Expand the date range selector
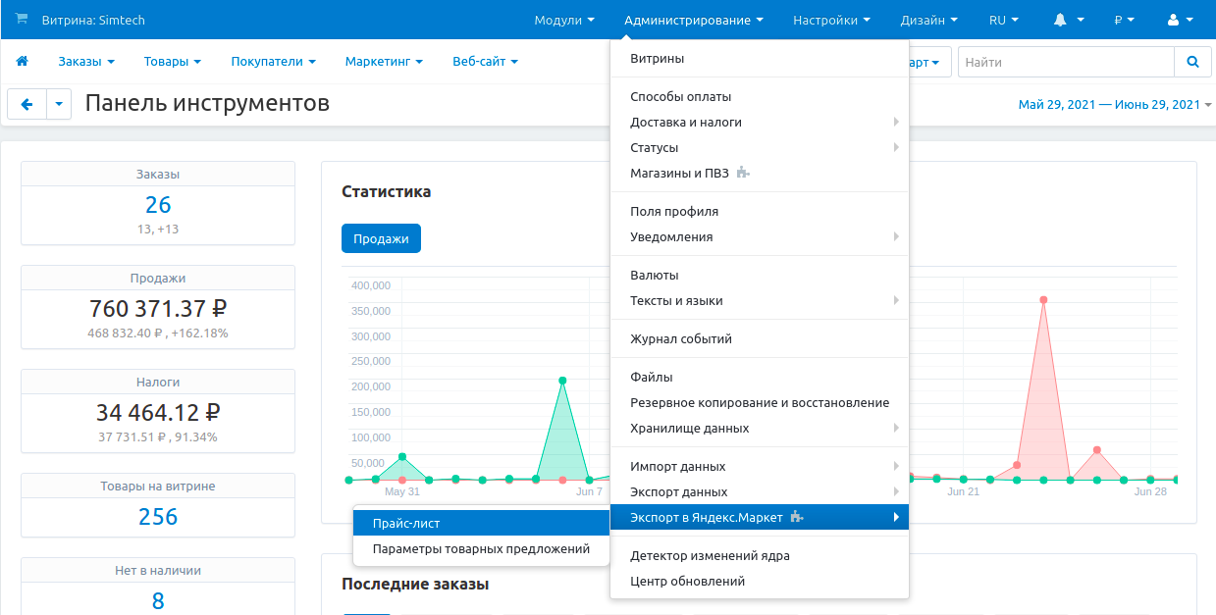Viewport: 1216px width, 615px height. [1114, 105]
